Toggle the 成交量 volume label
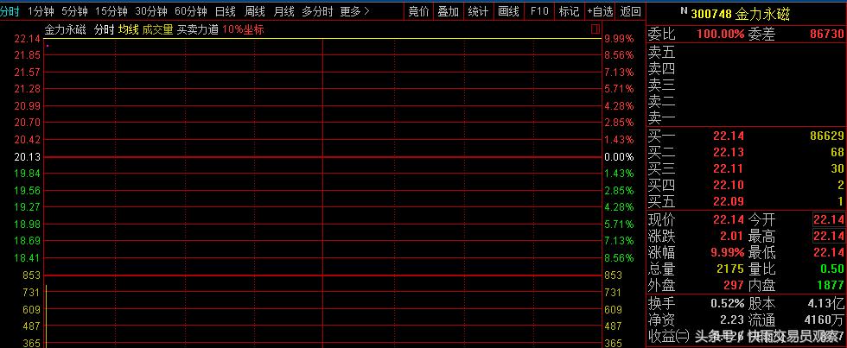The image size is (847, 348). point(157,30)
